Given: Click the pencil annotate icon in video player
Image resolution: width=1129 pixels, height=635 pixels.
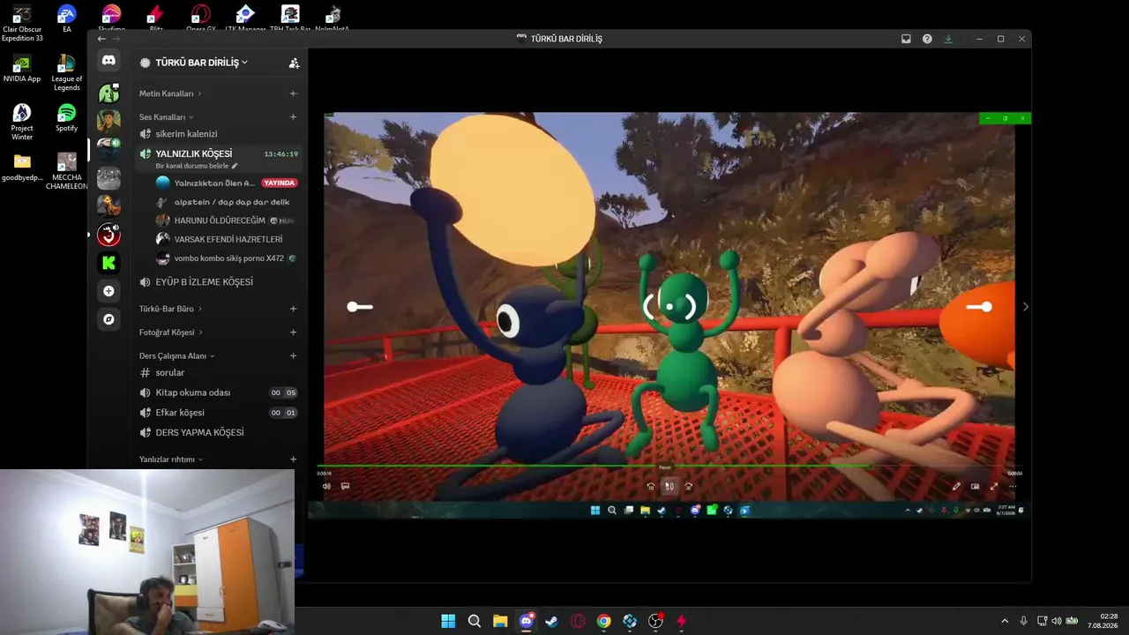Looking at the screenshot, I should click(x=956, y=486).
